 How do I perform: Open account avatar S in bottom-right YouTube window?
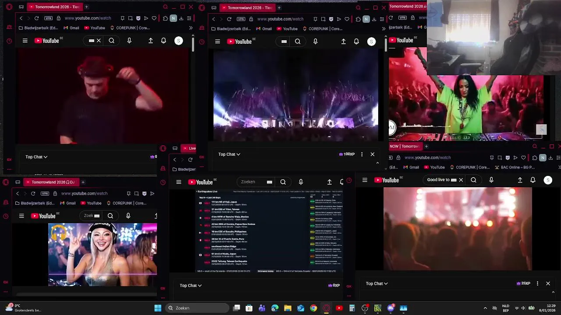[x=548, y=180]
